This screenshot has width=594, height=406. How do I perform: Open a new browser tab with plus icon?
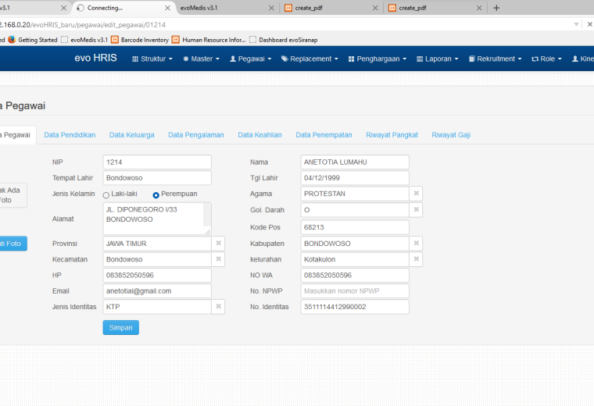(x=496, y=8)
